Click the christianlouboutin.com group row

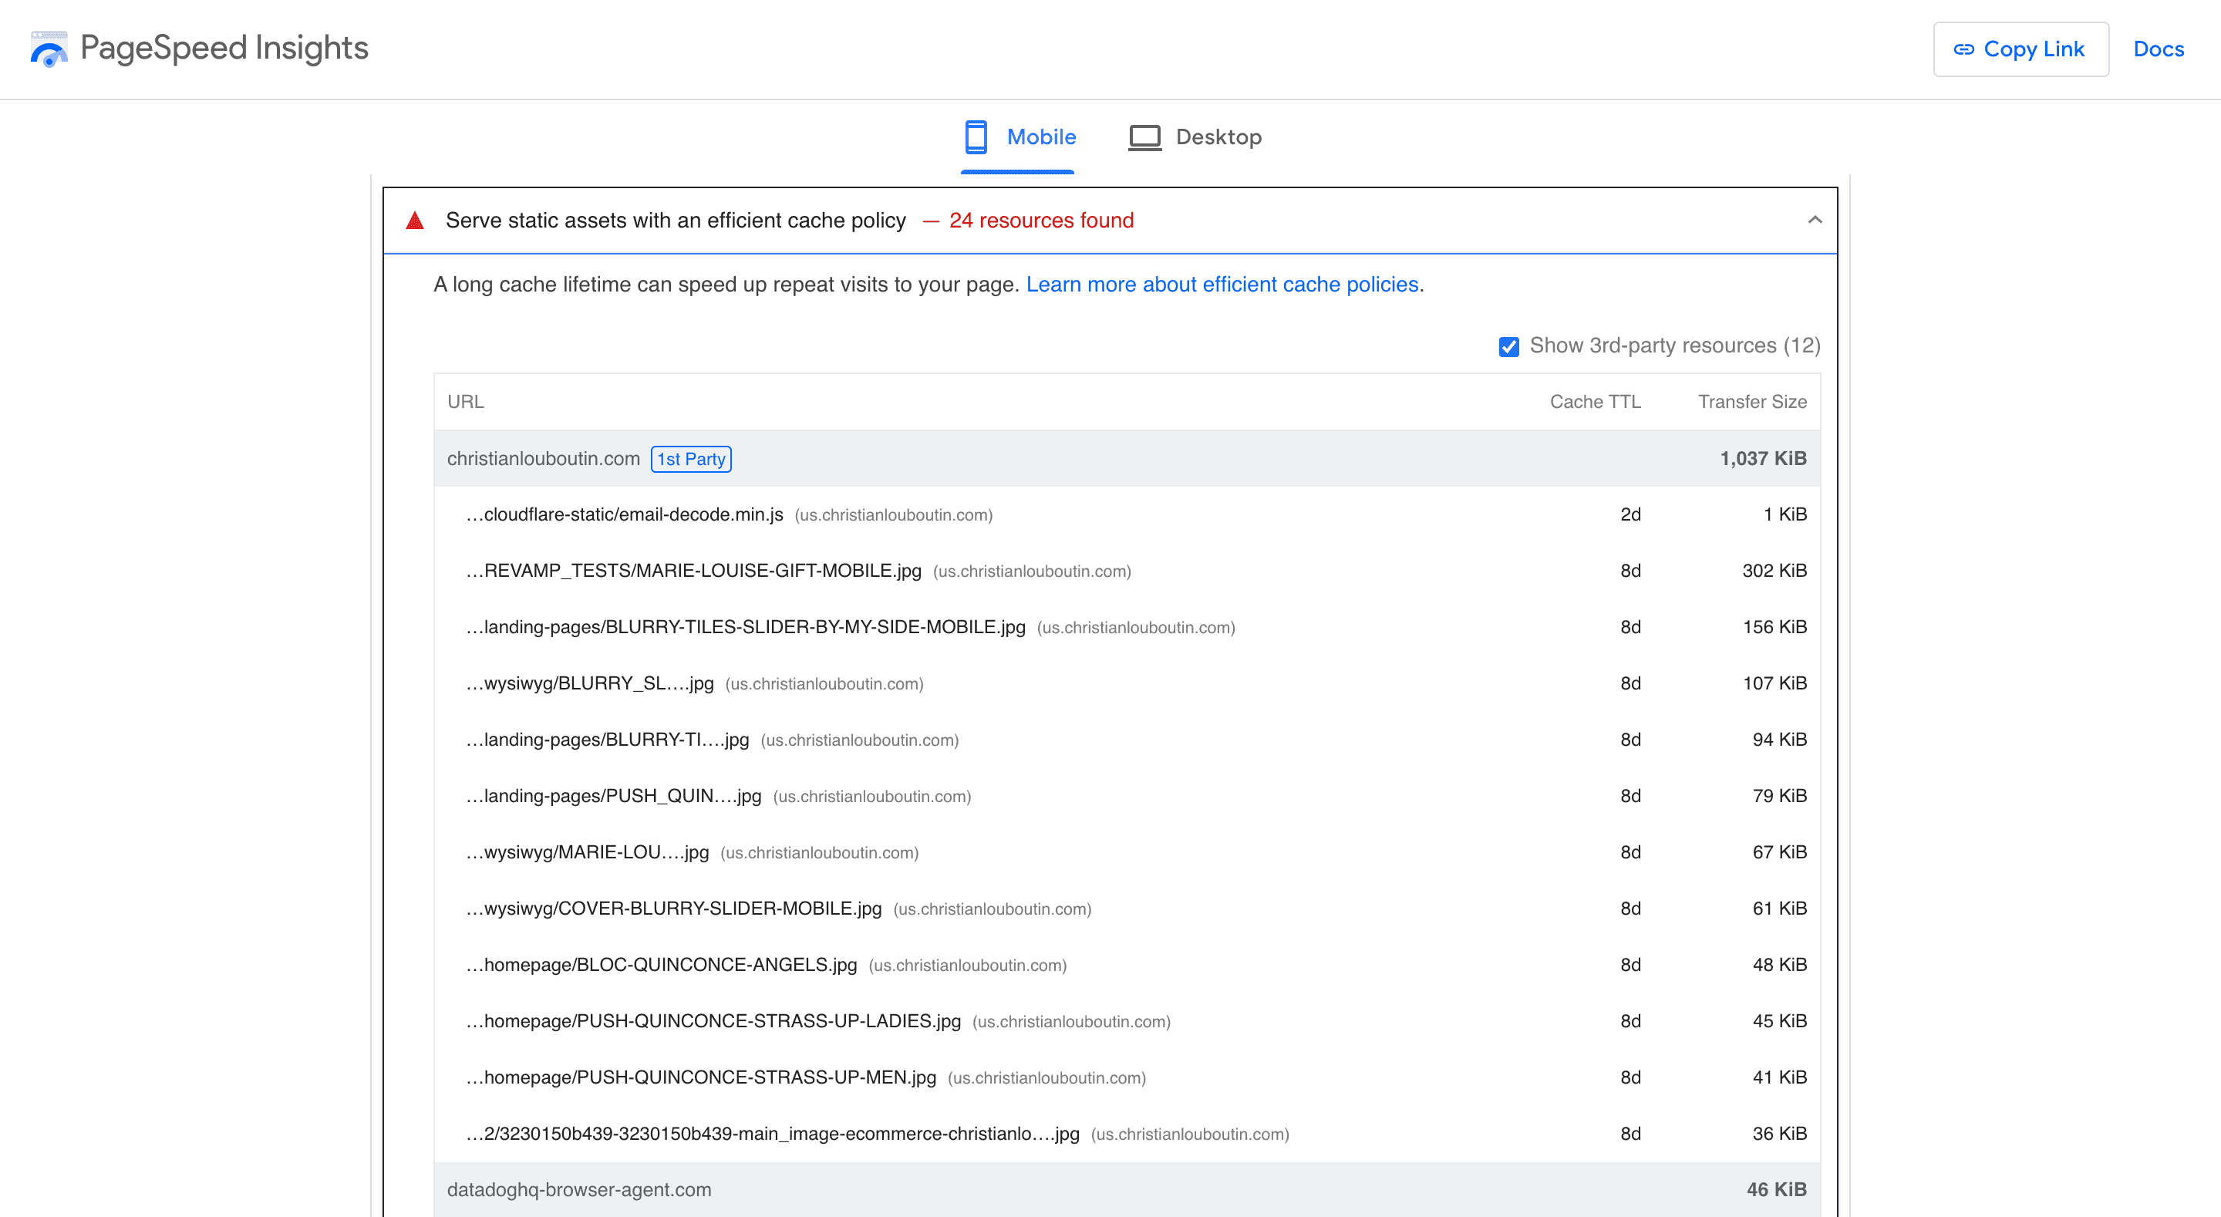pos(1127,459)
